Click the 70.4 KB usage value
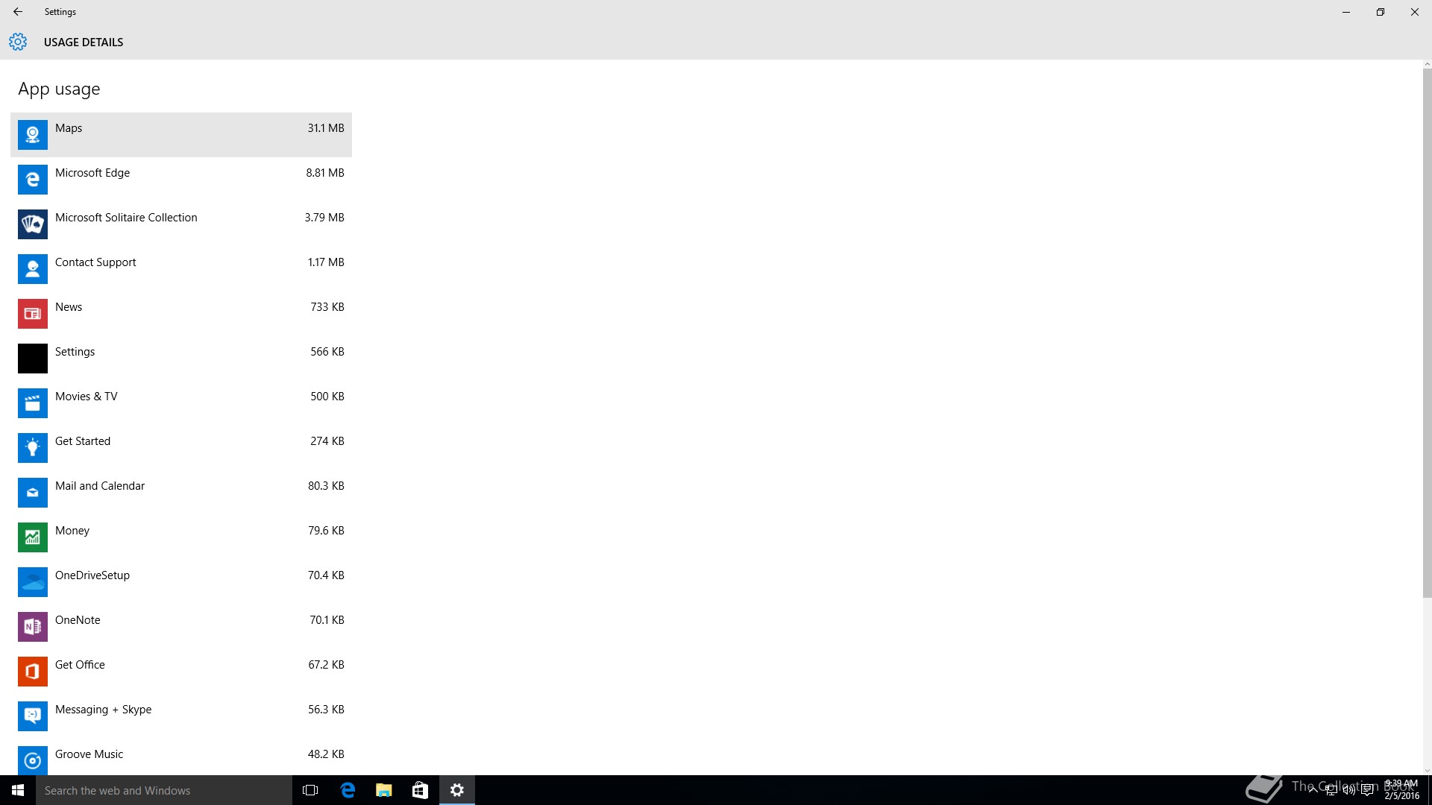1432x805 pixels. pyautogui.click(x=326, y=575)
